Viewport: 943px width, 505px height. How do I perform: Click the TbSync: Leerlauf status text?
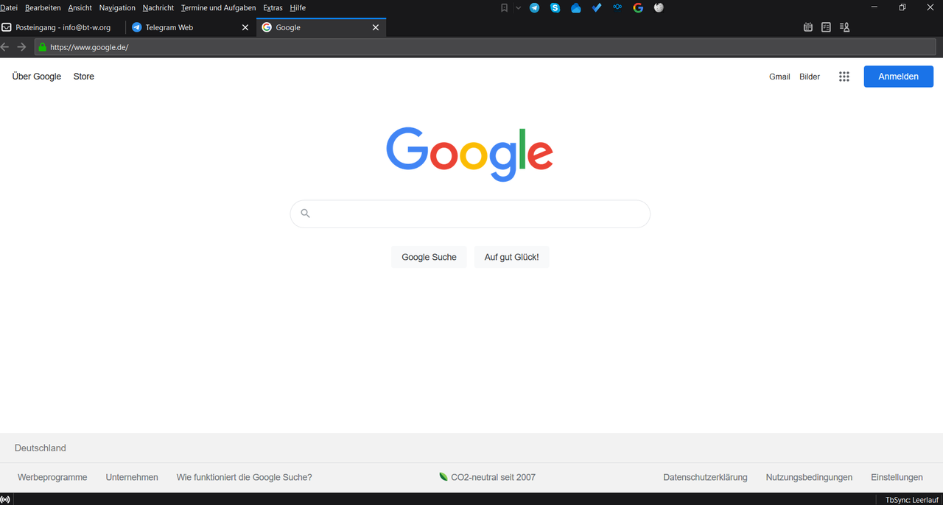tap(912, 500)
